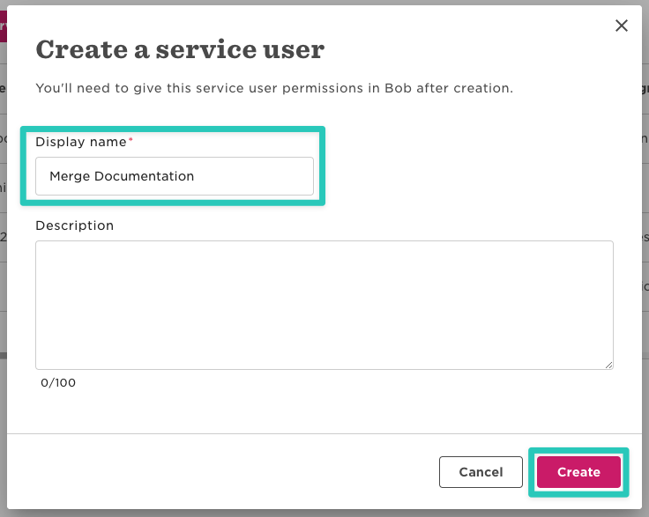This screenshot has height=517, width=649.
Task: Click the "Merge Documentation" text in the field
Action: [x=122, y=176]
